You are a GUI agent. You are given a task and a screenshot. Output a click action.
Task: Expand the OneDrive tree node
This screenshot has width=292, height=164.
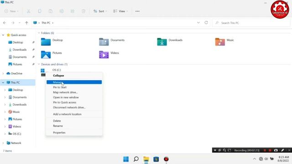pos(3,73)
